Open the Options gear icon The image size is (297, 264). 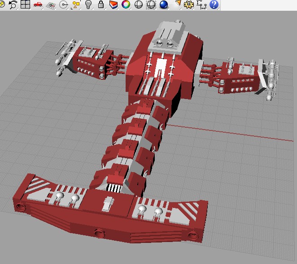[189, 4]
